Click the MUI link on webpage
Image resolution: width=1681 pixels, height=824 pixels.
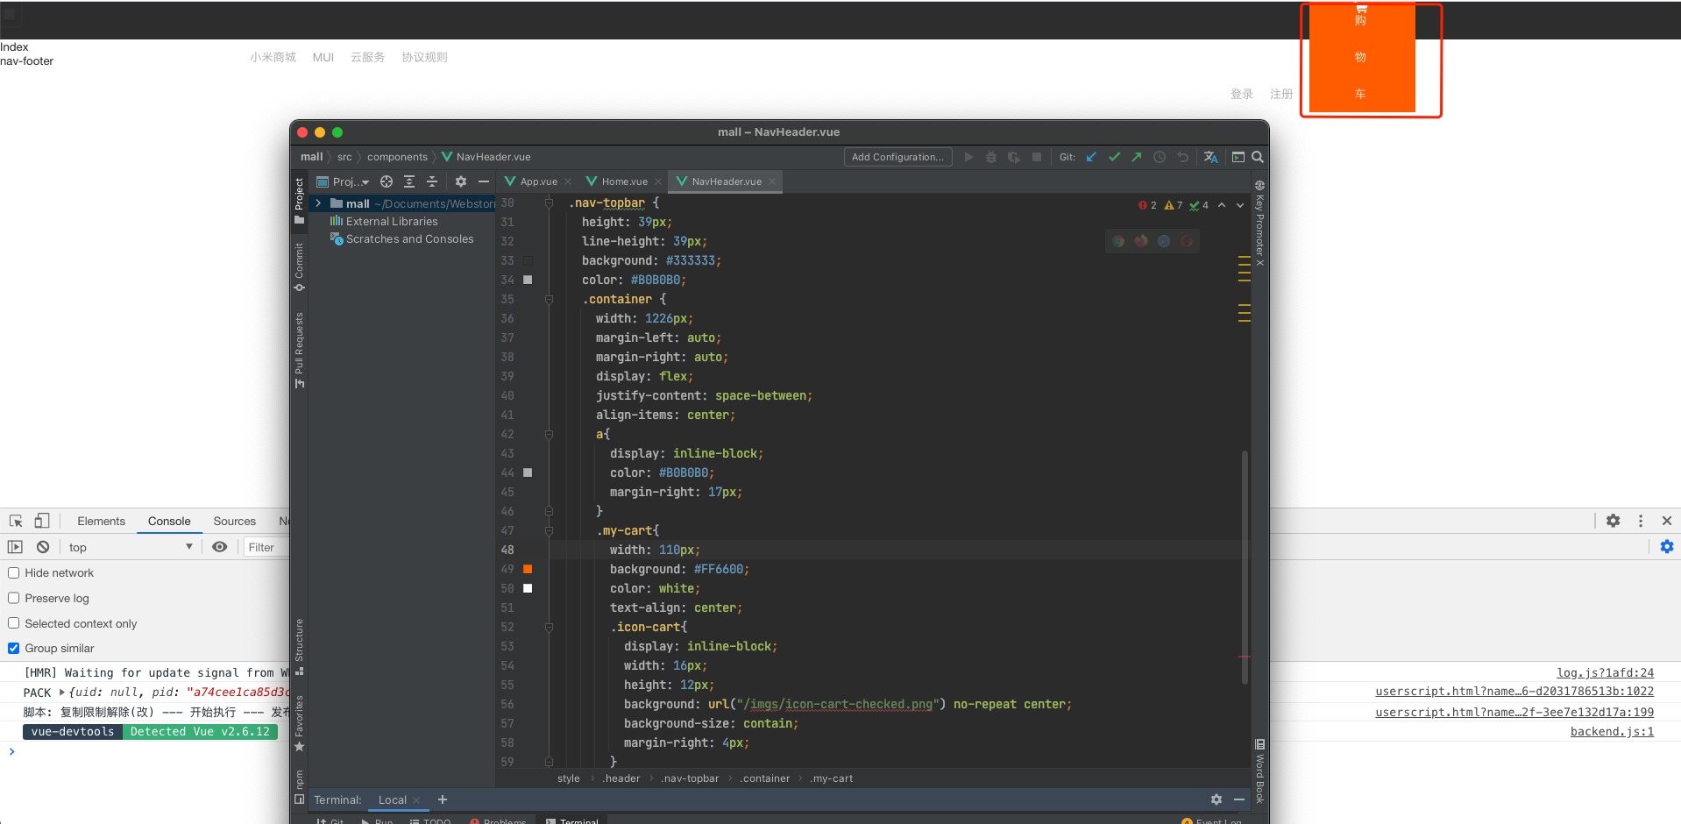click(x=323, y=57)
